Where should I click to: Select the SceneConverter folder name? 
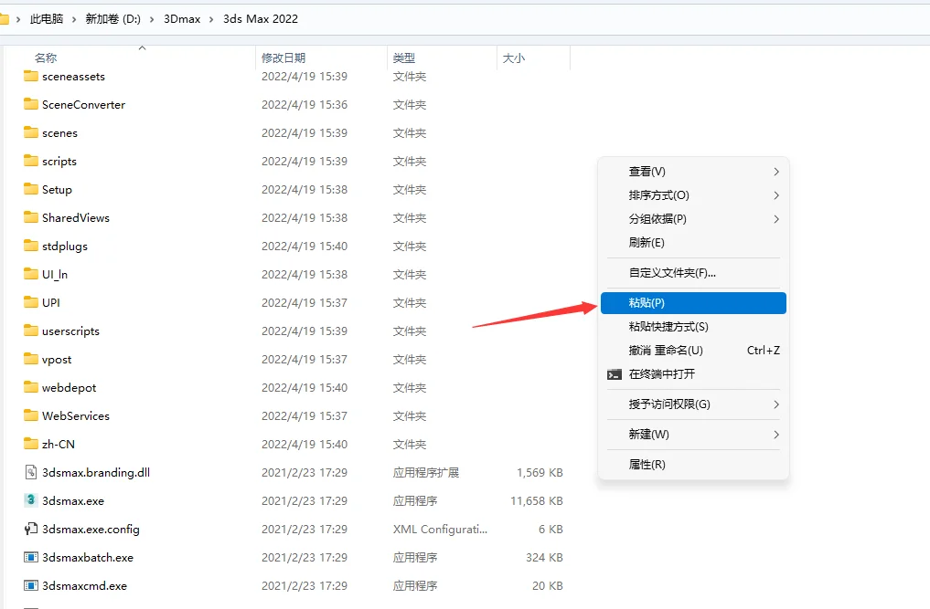coord(83,105)
